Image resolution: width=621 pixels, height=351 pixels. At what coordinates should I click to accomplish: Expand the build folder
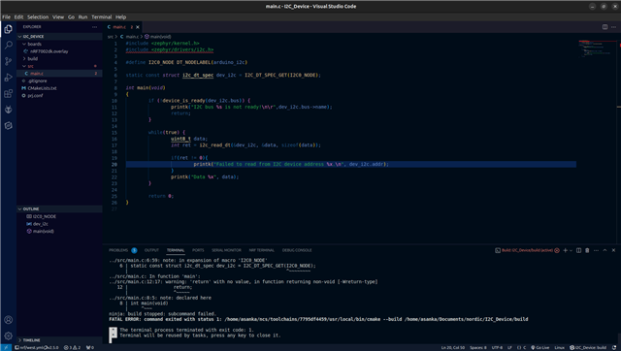coord(59,58)
